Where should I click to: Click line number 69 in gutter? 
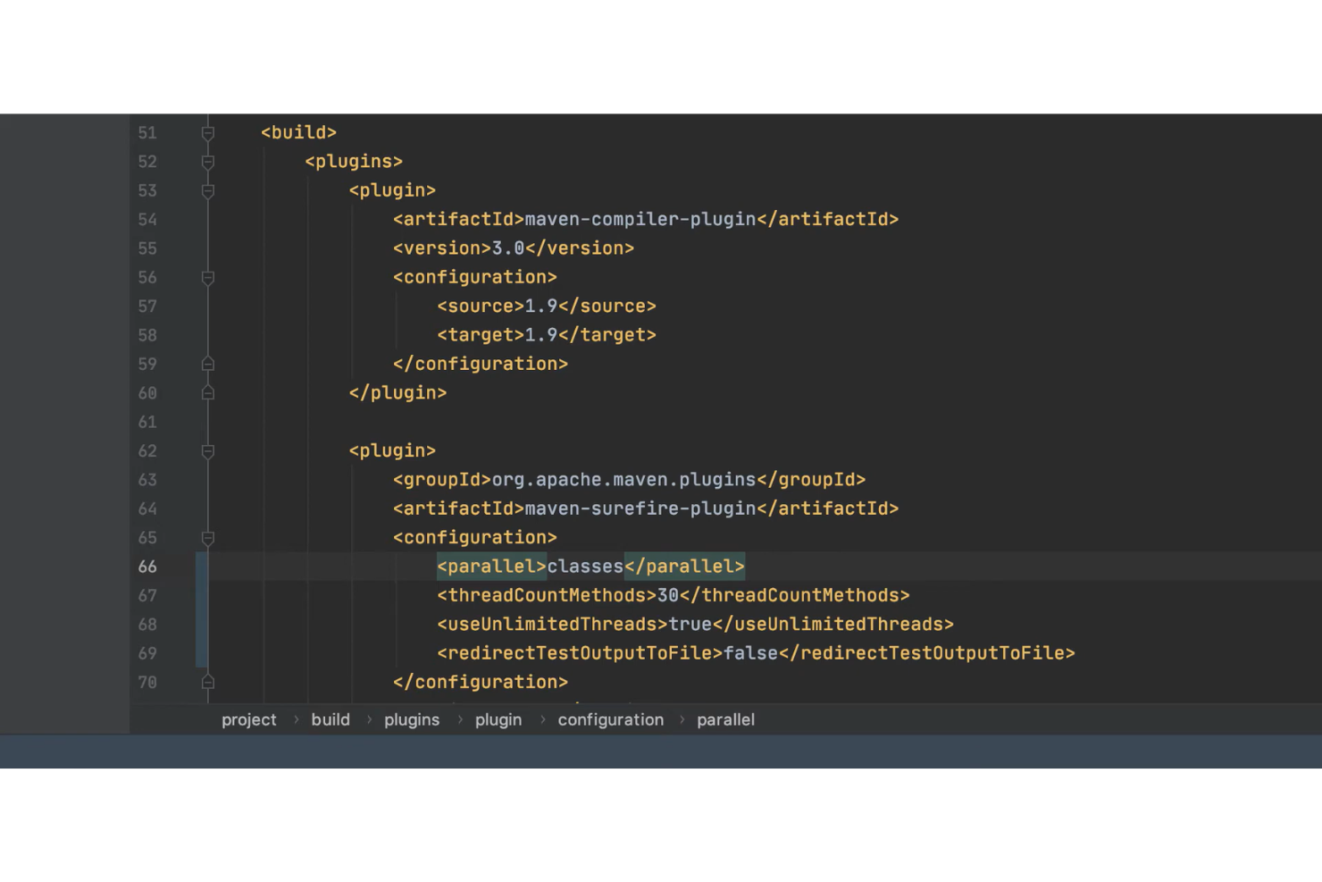click(147, 653)
